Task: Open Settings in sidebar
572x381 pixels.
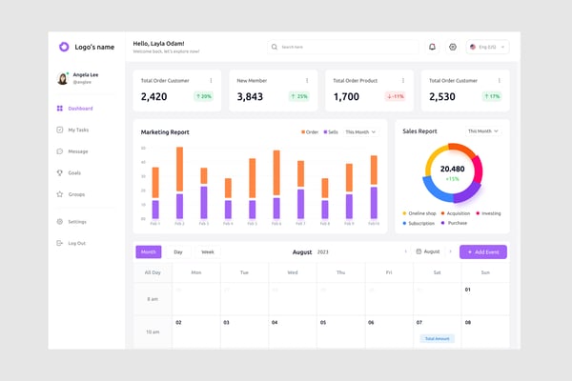Action: tap(71, 222)
